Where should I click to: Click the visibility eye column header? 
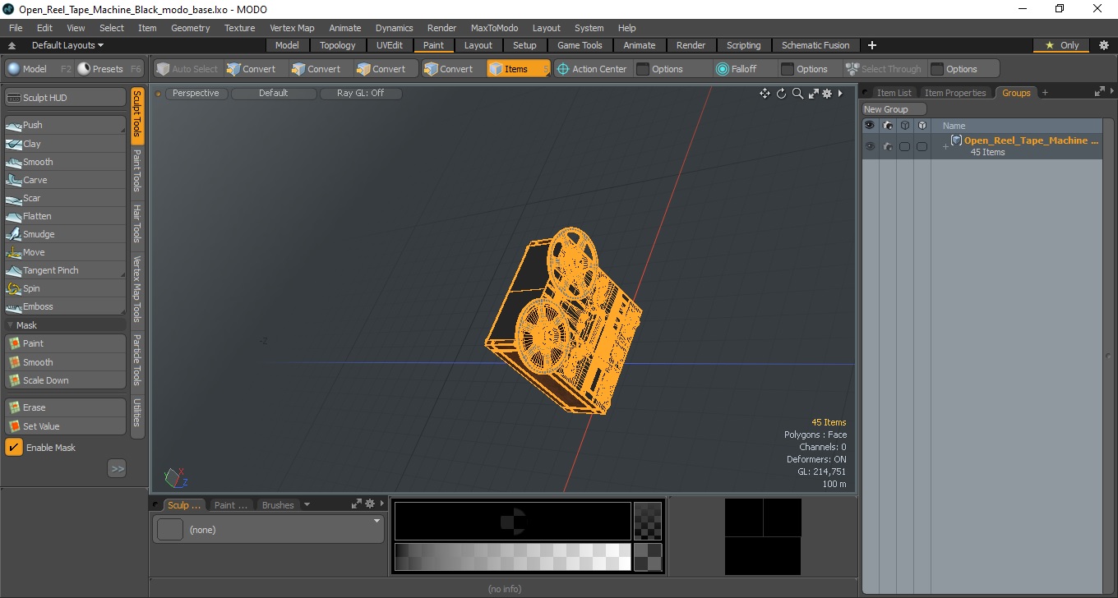pos(870,126)
